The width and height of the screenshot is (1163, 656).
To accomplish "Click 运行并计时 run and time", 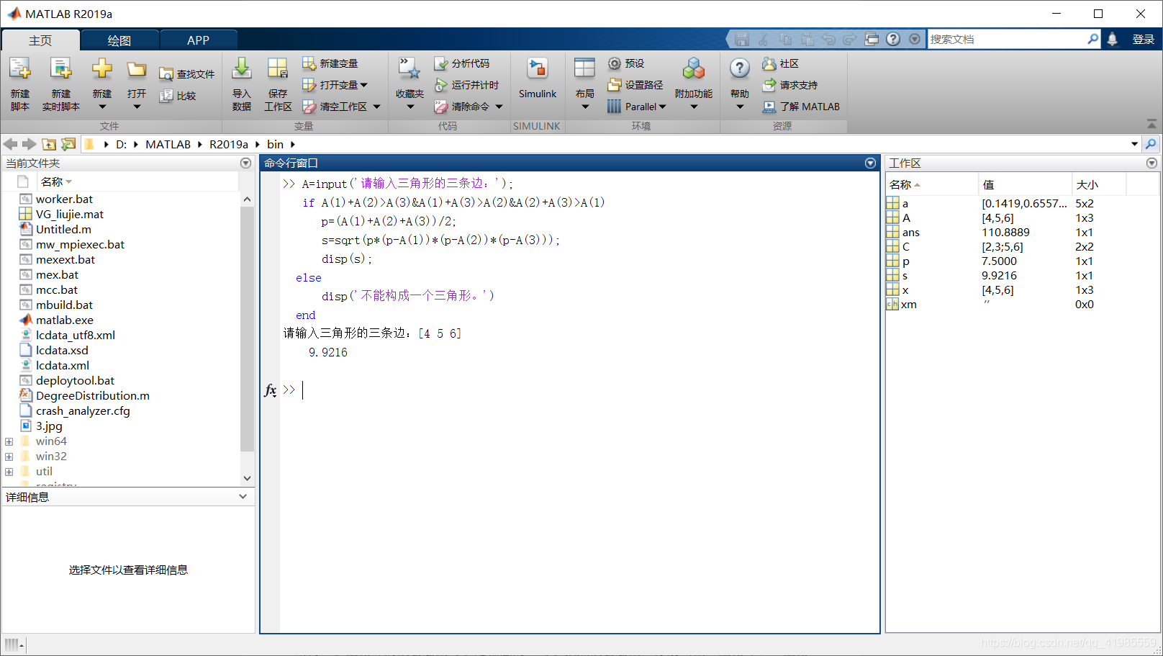I will pos(466,85).
